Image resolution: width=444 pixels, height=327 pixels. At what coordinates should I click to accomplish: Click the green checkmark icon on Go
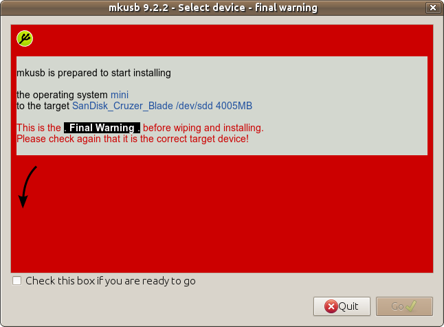tap(411, 306)
